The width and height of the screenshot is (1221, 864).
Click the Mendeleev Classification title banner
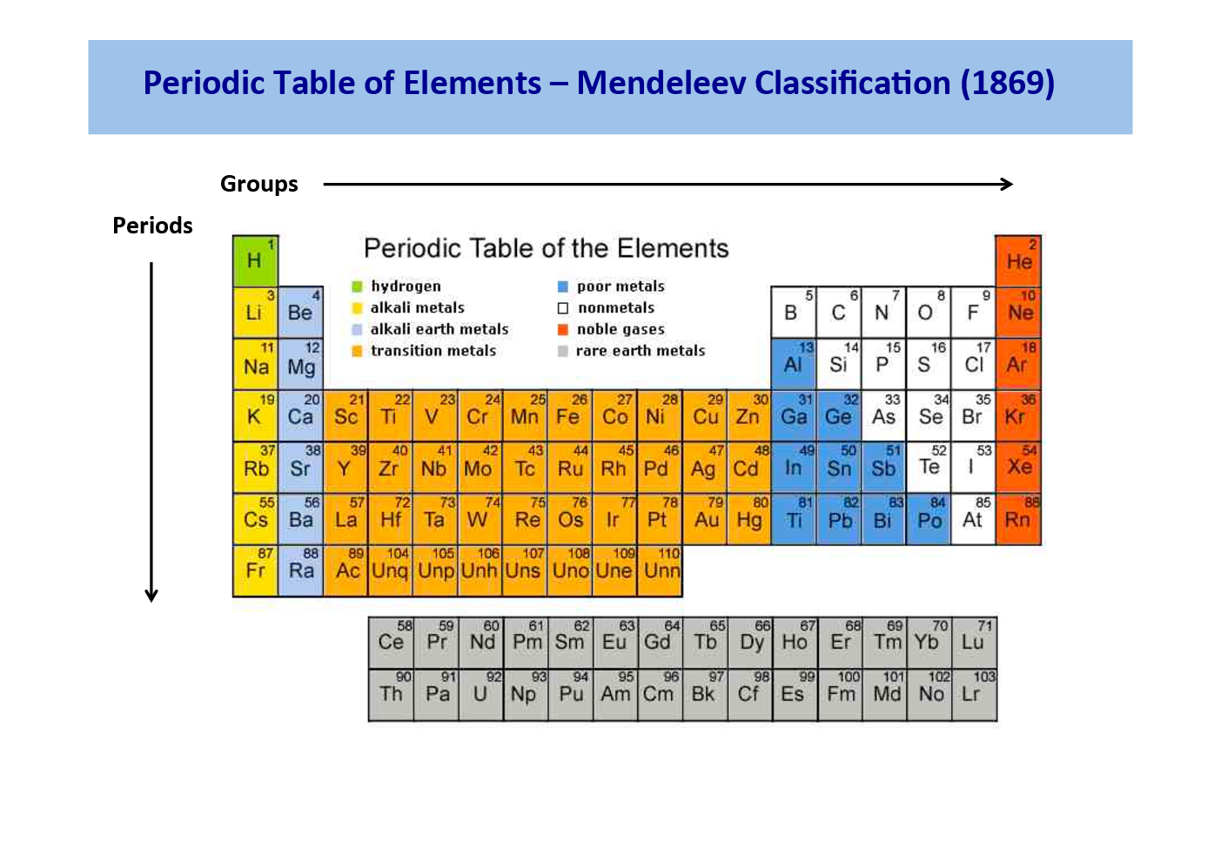pyautogui.click(x=599, y=83)
